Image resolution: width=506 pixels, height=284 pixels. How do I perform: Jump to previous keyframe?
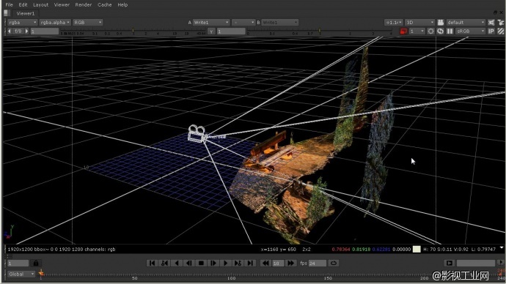[x=164, y=264]
